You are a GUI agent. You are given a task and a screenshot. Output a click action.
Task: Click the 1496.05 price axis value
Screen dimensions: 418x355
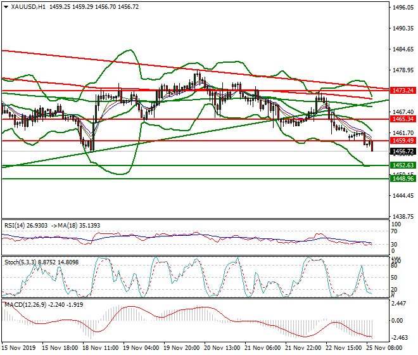pyautogui.click(x=403, y=8)
